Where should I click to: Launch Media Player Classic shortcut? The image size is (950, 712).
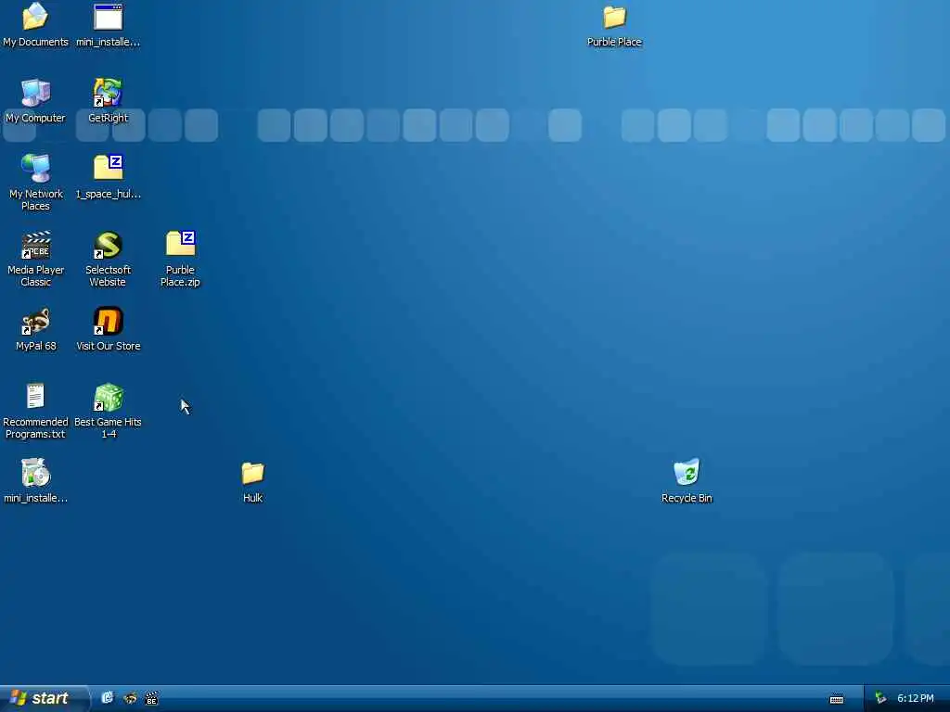point(35,245)
